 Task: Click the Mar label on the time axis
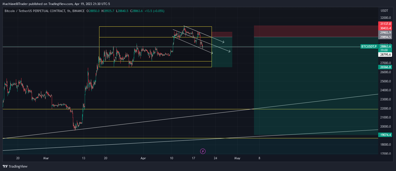click(x=46, y=158)
